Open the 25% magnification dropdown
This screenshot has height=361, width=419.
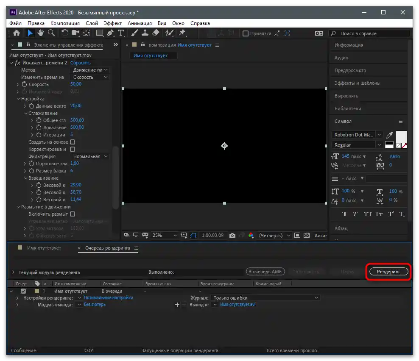point(165,235)
